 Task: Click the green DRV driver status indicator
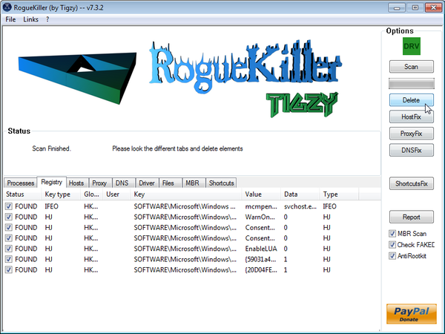411,46
